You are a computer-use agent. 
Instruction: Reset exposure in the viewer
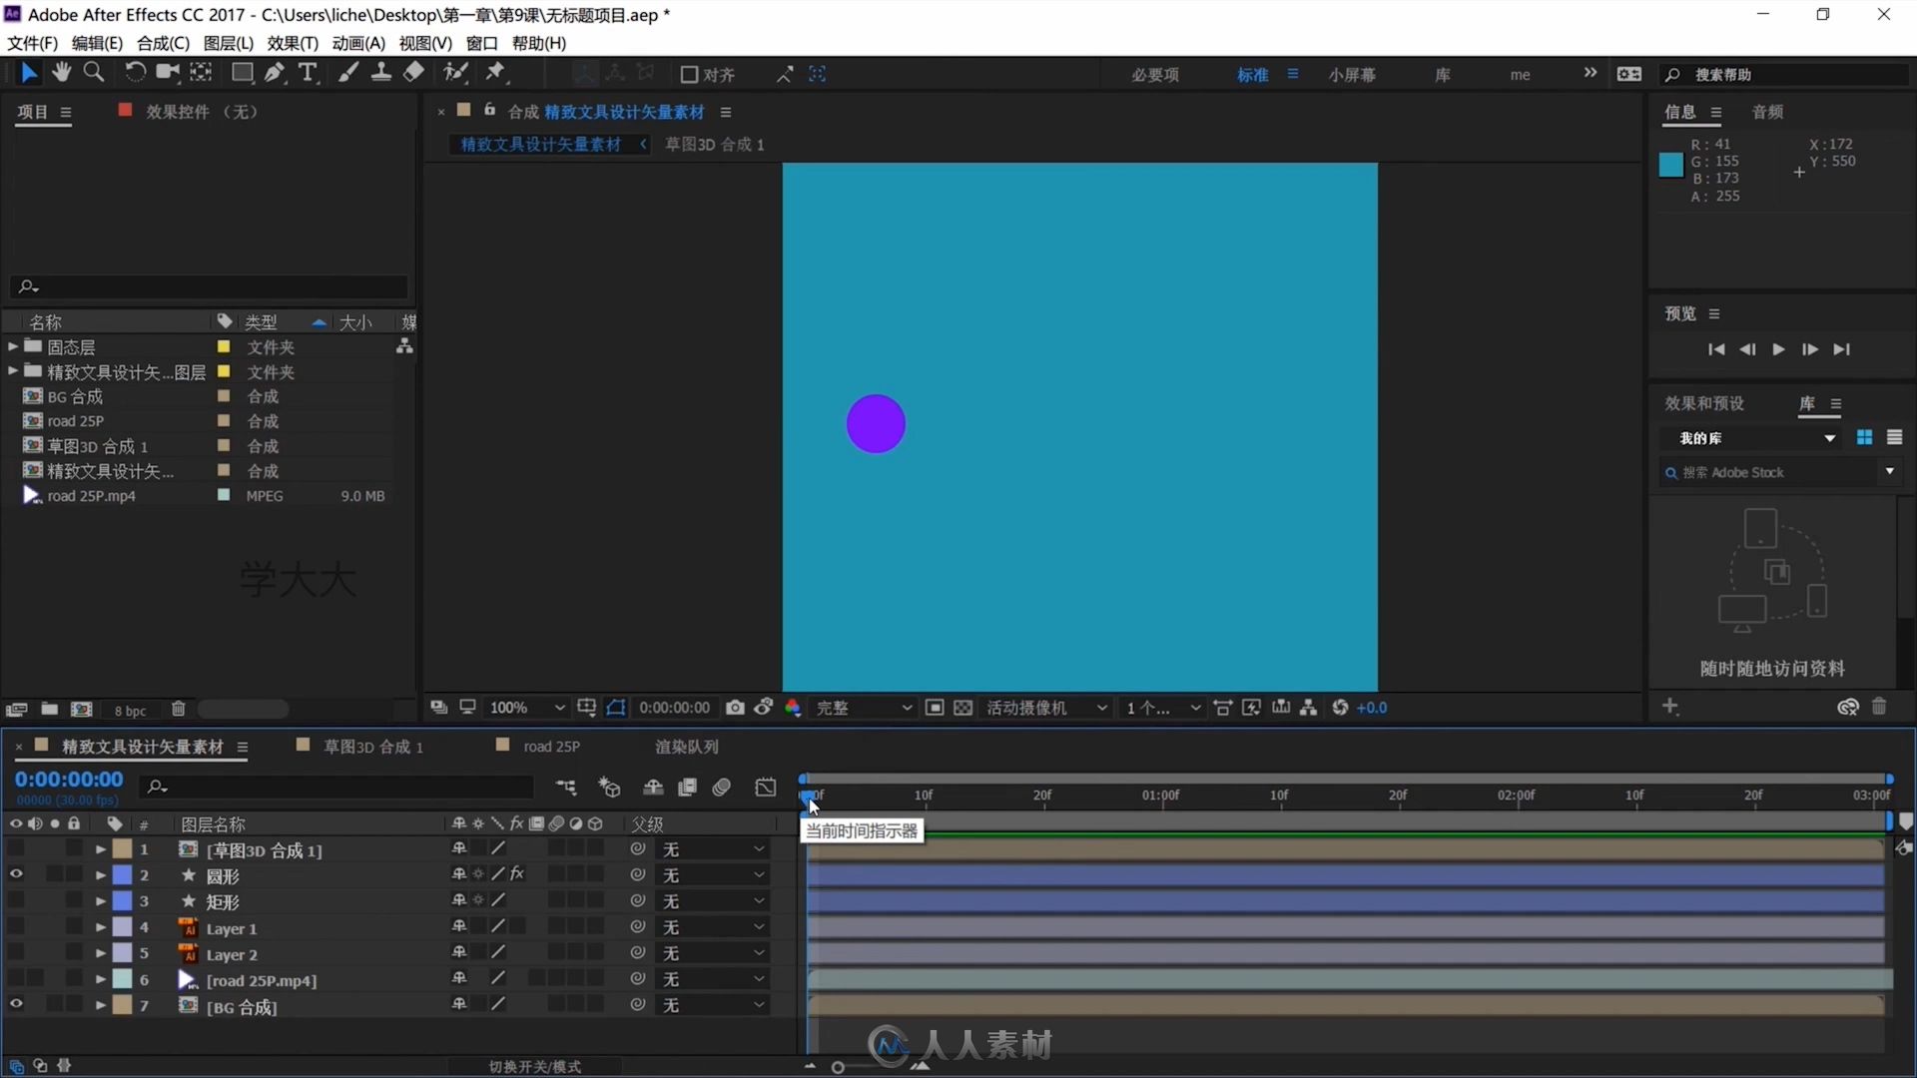1340,708
